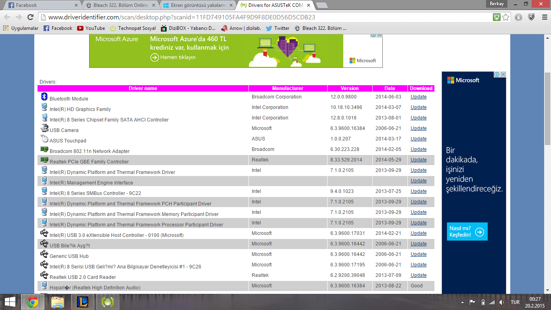This screenshot has height=310, width=551.
Task: Click the Broadcom Corporation manufacturer cell
Action: point(277,97)
